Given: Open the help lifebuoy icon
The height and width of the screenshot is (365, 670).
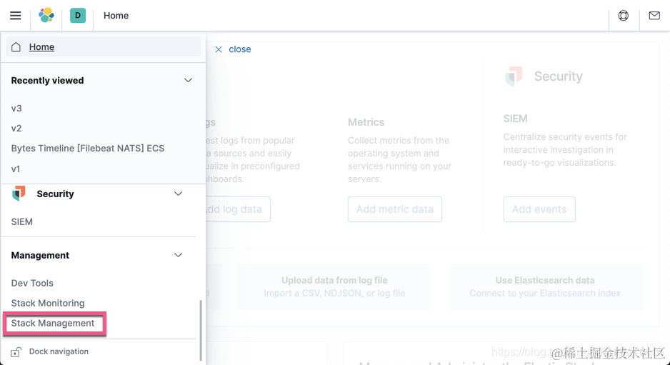Looking at the screenshot, I should [x=624, y=16].
